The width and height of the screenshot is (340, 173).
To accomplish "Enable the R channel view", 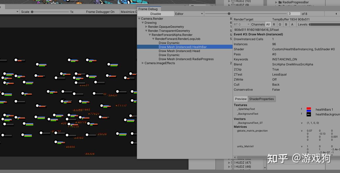I will point(274,24).
